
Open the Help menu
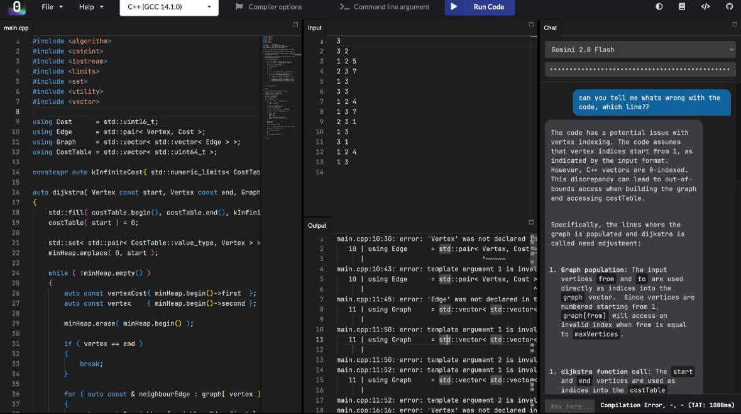pos(91,7)
